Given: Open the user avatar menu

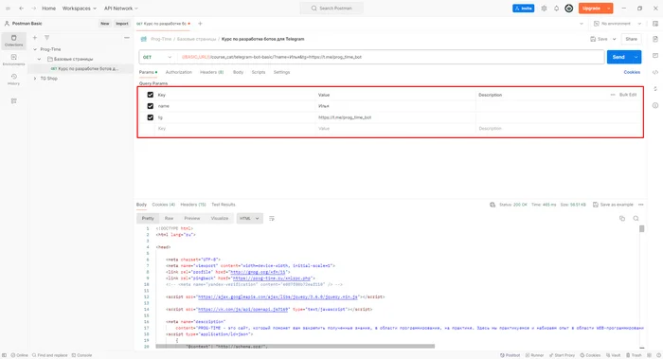Looking at the screenshot, I should [569, 8].
